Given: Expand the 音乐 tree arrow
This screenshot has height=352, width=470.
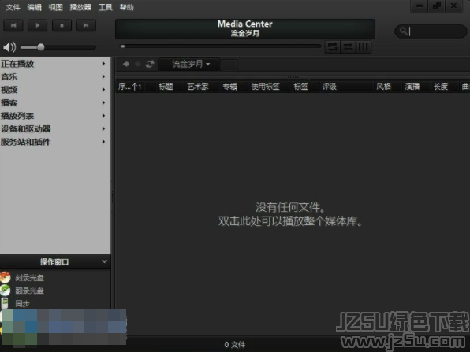Looking at the screenshot, I should coord(103,76).
